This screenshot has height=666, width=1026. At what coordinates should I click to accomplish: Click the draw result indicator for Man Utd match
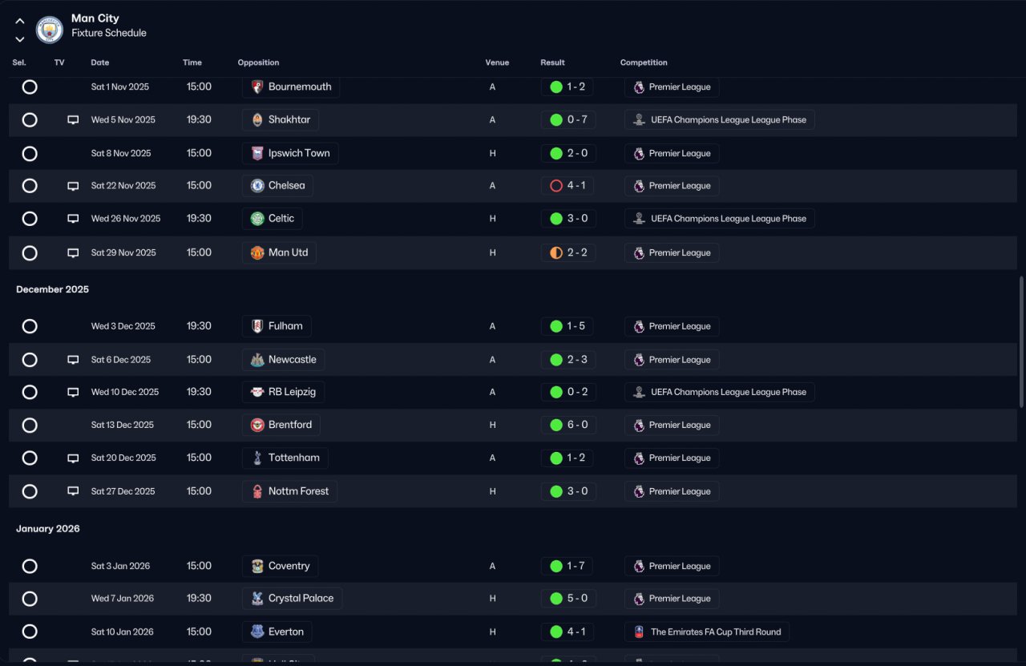click(556, 253)
